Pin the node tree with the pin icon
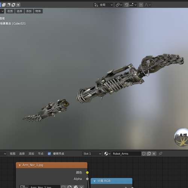 [x=161, y=154]
